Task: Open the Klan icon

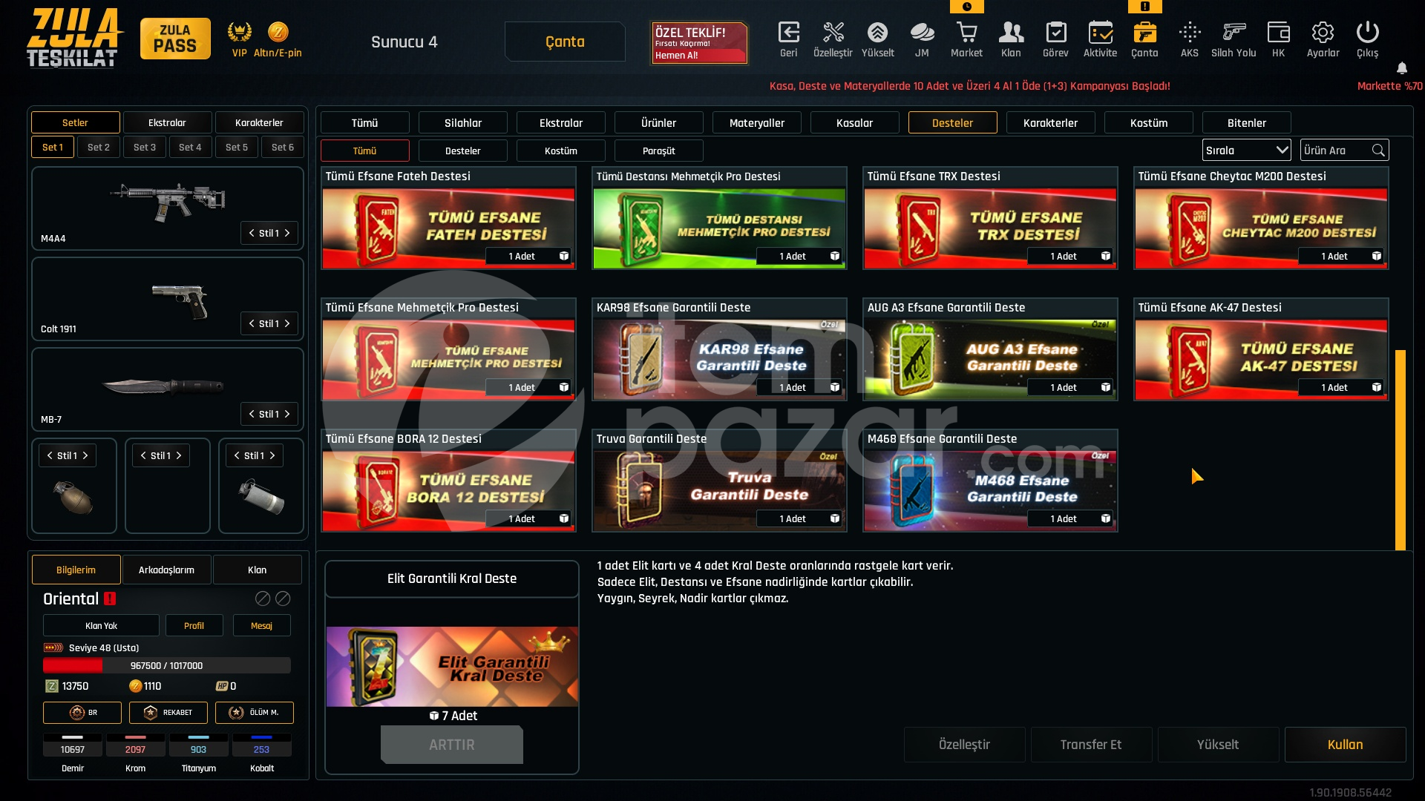Action: (x=1011, y=33)
